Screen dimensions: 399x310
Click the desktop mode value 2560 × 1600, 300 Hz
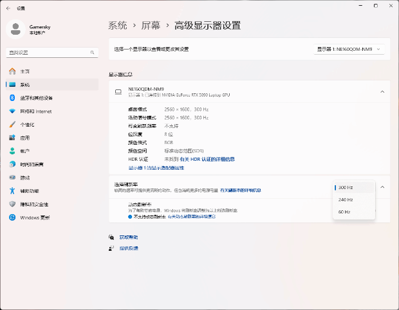[x=186, y=109]
